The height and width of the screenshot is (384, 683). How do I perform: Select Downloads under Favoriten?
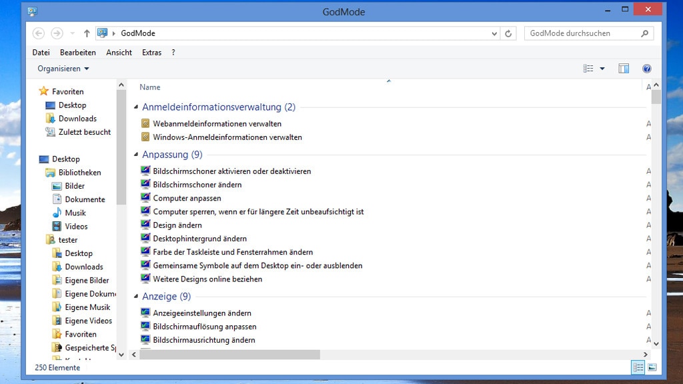(77, 119)
